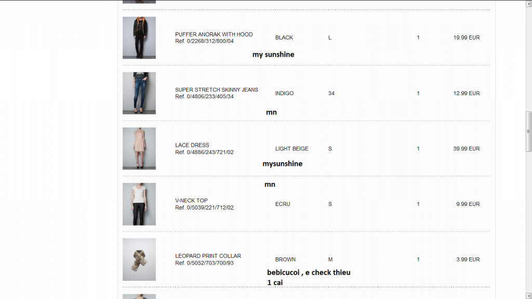Click the 19.99 EUR price

pyautogui.click(x=467, y=38)
